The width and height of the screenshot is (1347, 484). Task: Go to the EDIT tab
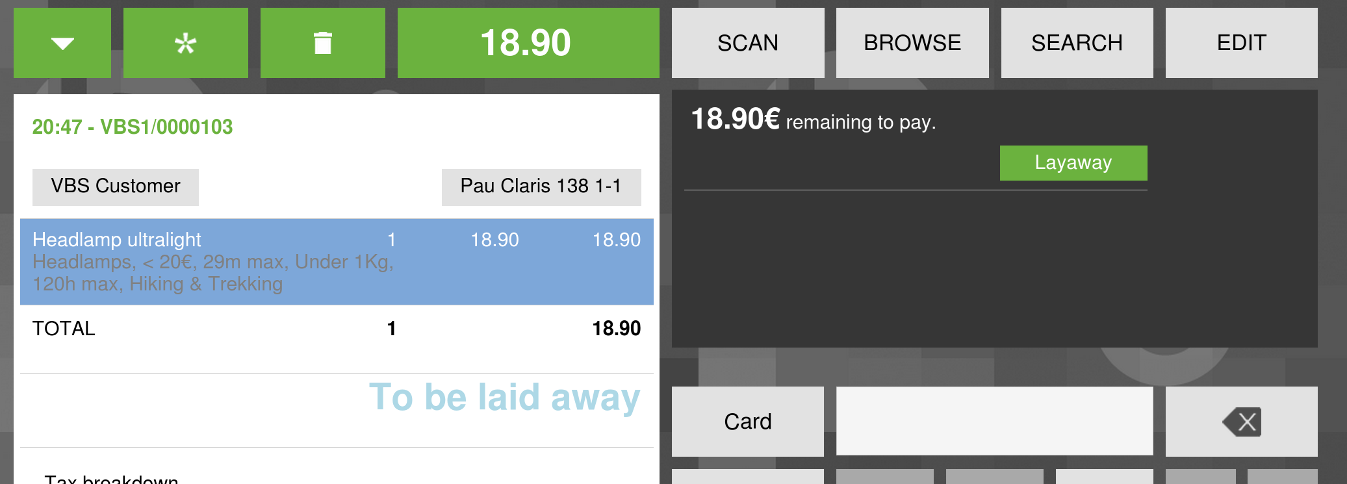click(x=1241, y=43)
